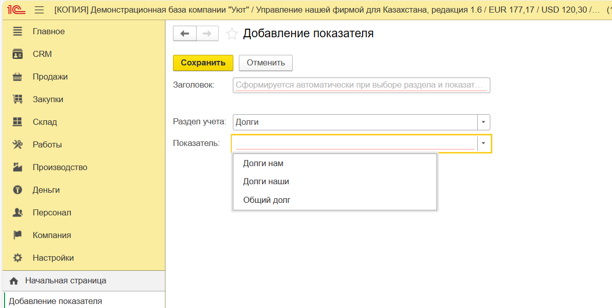Choose Долги наши option
612x308 pixels.
[x=266, y=181]
